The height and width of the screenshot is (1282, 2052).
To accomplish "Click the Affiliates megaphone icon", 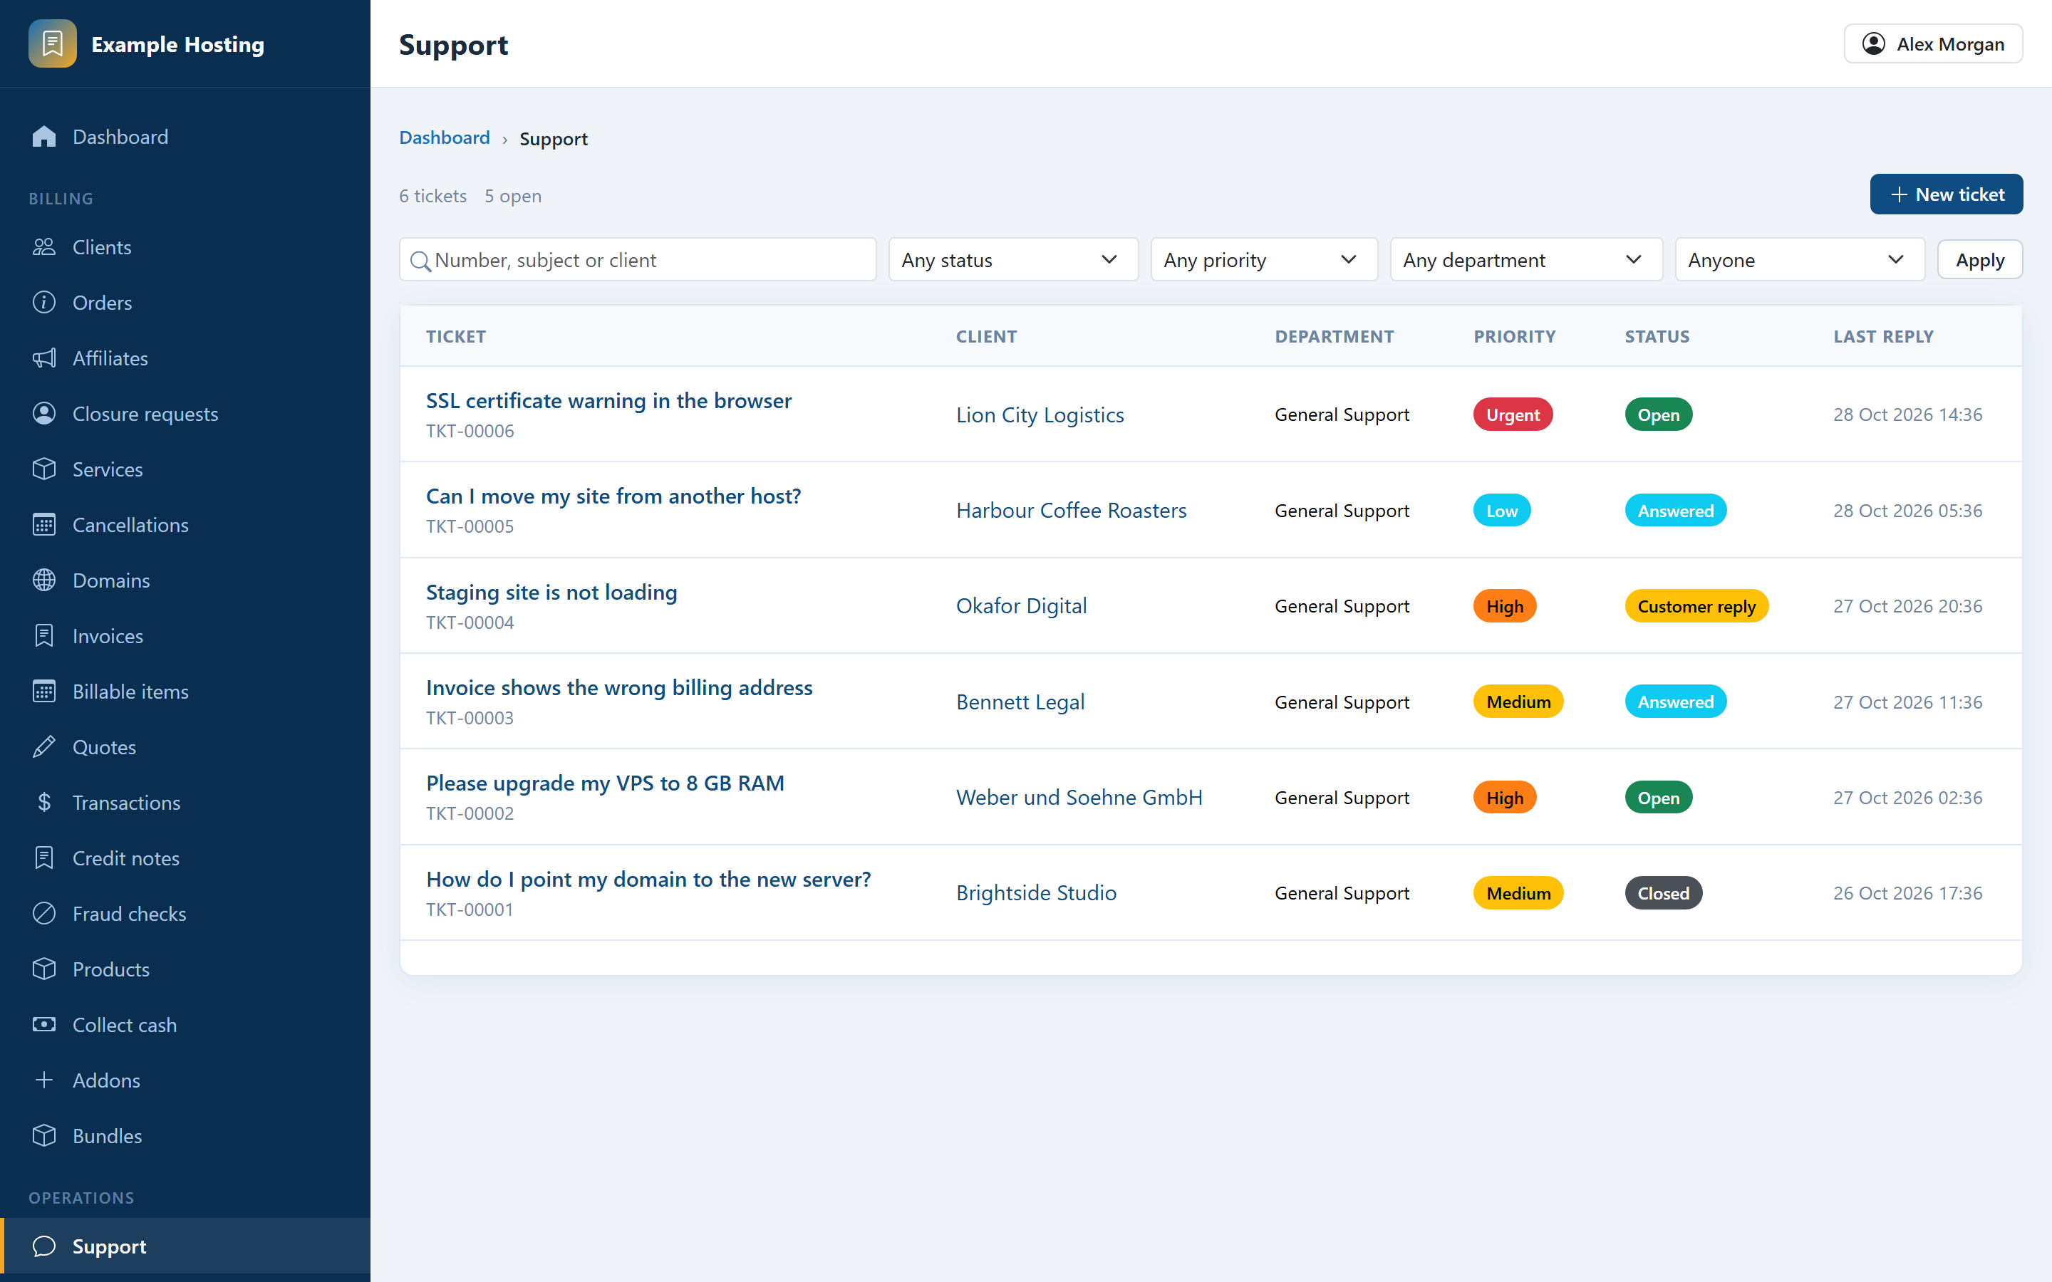I will tap(44, 358).
